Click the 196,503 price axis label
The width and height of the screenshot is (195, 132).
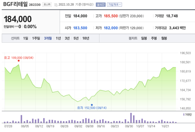click(185, 53)
